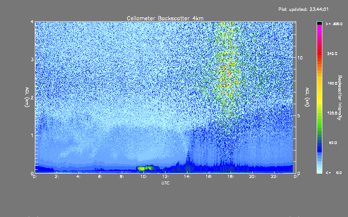Click the left 'AGL (km)' axis label
The width and height of the screenshot is (348, 217).
[27, 97]
